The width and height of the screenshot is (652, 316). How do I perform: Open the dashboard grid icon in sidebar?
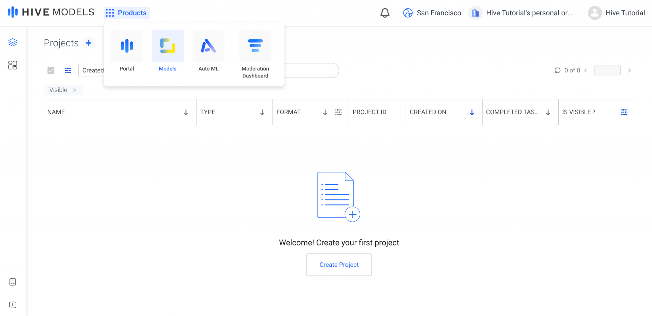(12, 65)
